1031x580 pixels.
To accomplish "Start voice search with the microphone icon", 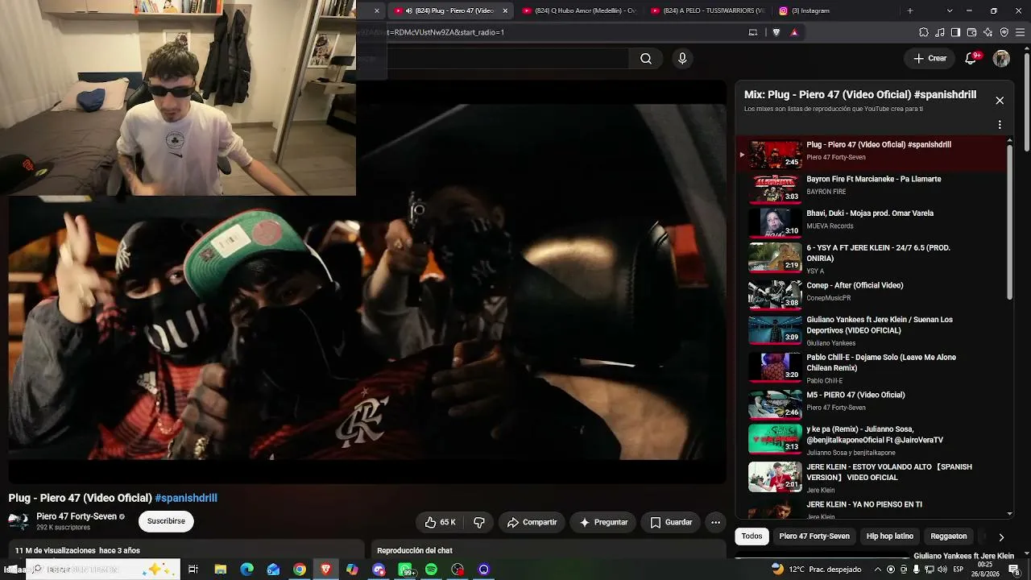I will point(682,58).
